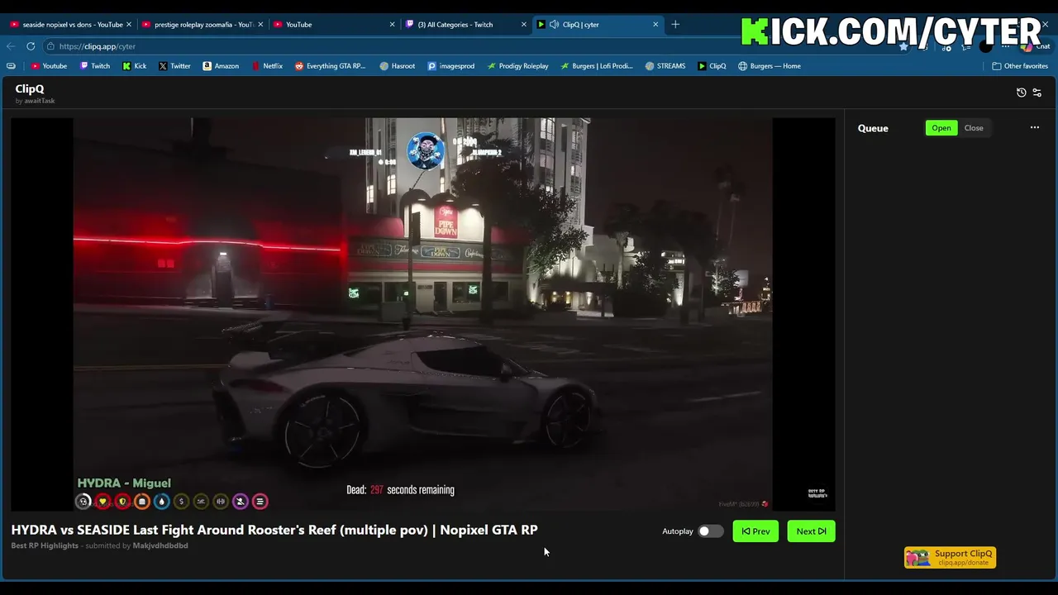Open the clip history icon
Screen dimensions: 1058x595
(1022, 93)
